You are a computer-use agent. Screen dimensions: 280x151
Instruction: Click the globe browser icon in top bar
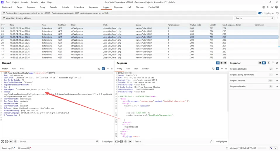264,7
